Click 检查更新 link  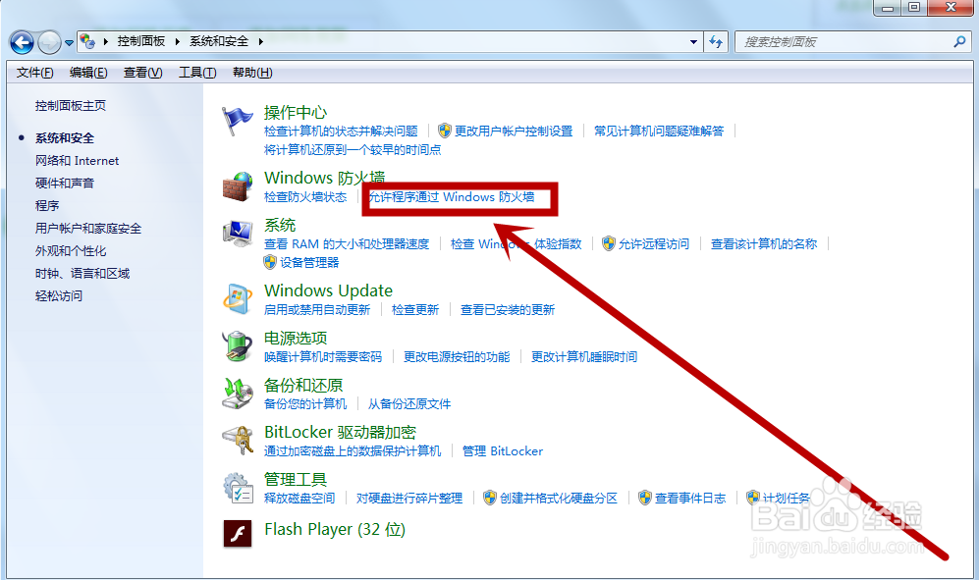(415, 310)
